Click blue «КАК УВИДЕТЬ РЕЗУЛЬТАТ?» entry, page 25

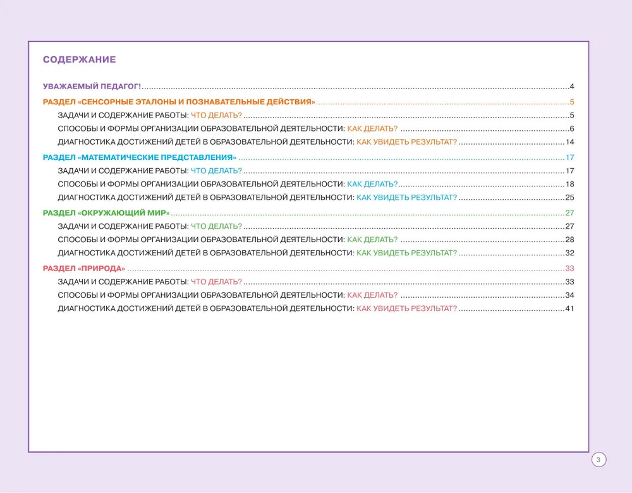(406, 198)
